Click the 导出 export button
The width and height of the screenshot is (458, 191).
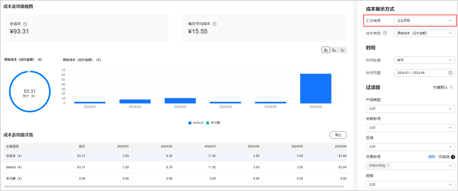pyautogui.click(x=338, y=135)
